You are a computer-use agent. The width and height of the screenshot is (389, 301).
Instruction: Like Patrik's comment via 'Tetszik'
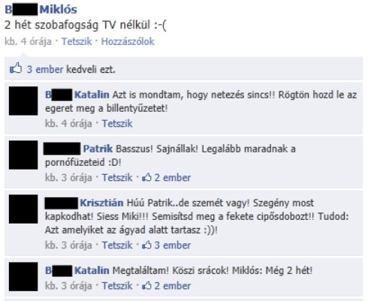[x=117, y=177]
